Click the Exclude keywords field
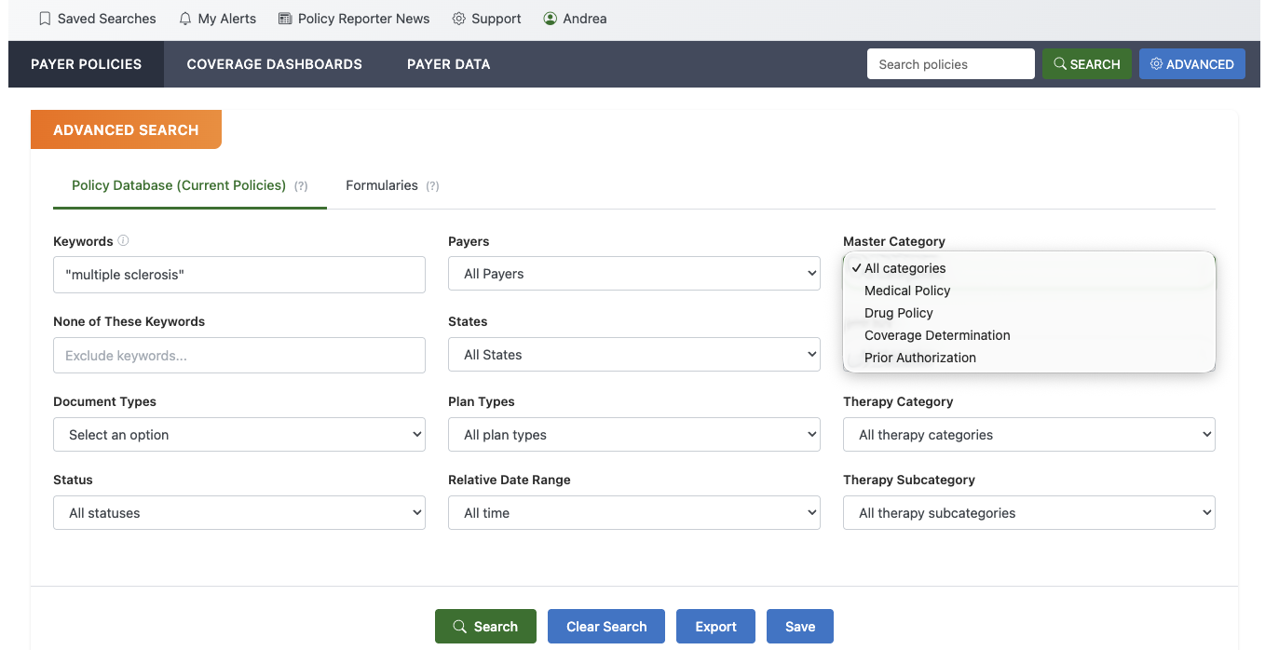The width and height of the screenshot is (1265, 650). point(238,355)
